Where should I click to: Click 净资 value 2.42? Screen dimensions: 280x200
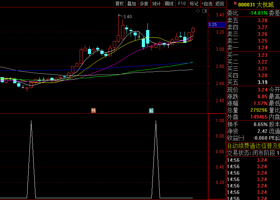(x=262, y=131)
